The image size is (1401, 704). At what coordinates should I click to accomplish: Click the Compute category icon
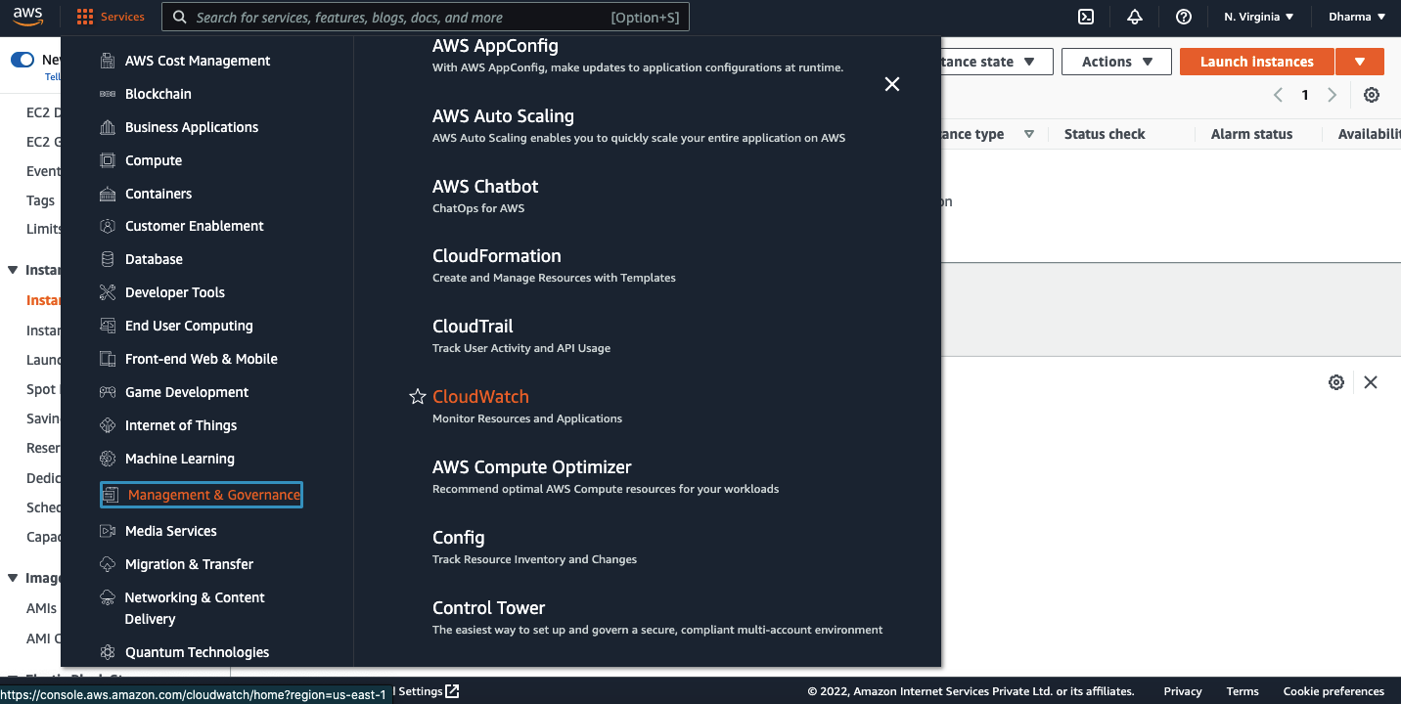click(108, 160)
